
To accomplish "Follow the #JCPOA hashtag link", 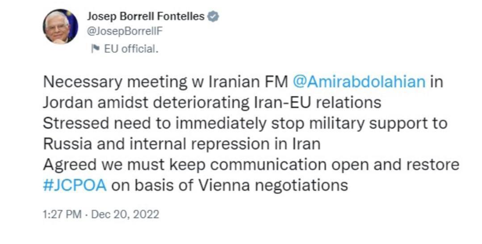I will pyautogui.click(x=75, y=185).
